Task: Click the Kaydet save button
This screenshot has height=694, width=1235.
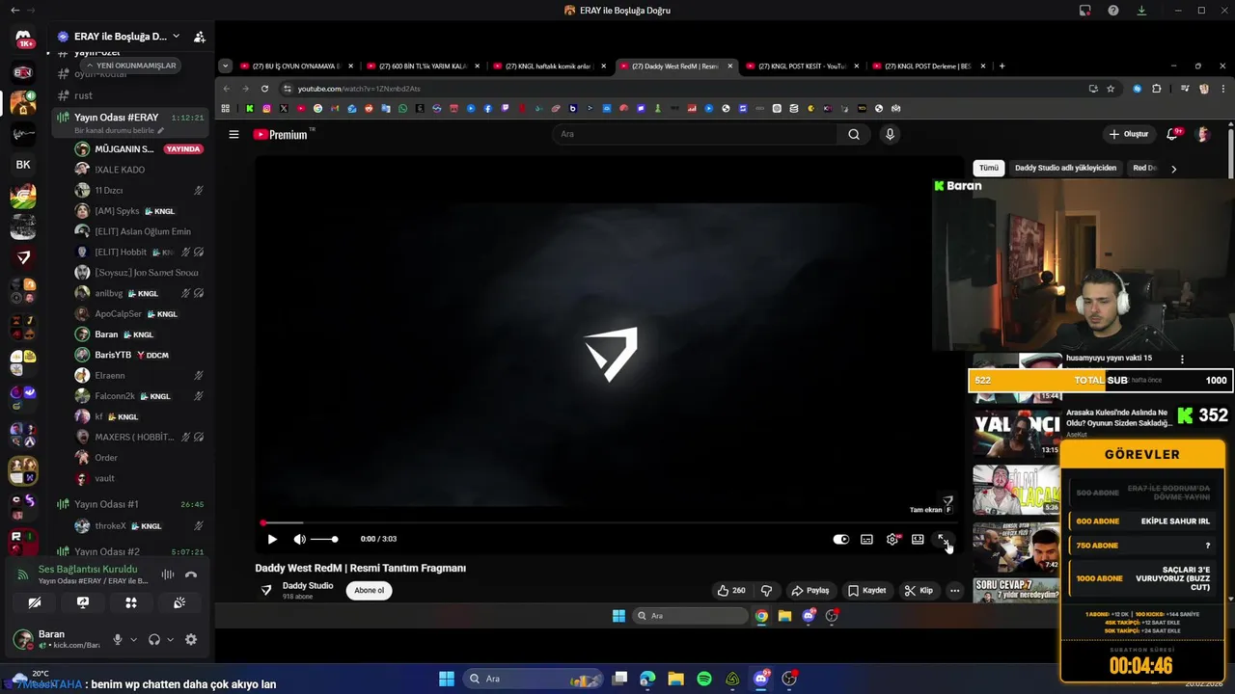Action: pyautogui.click(x=866, y=590)
